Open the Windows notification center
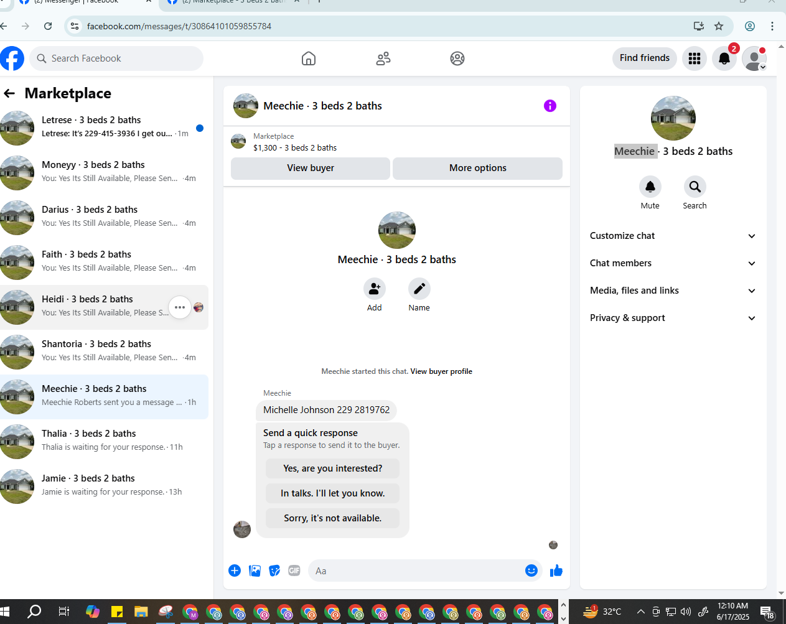This screenshot has width=786, height=624. point(767,612)
